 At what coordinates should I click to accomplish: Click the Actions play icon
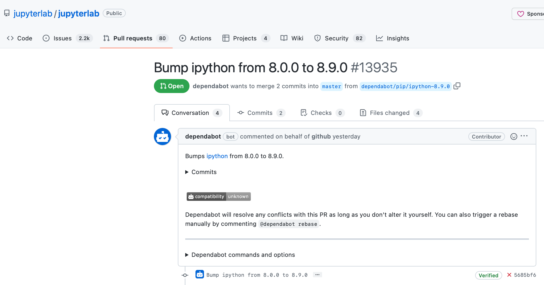tap(183, 38)
